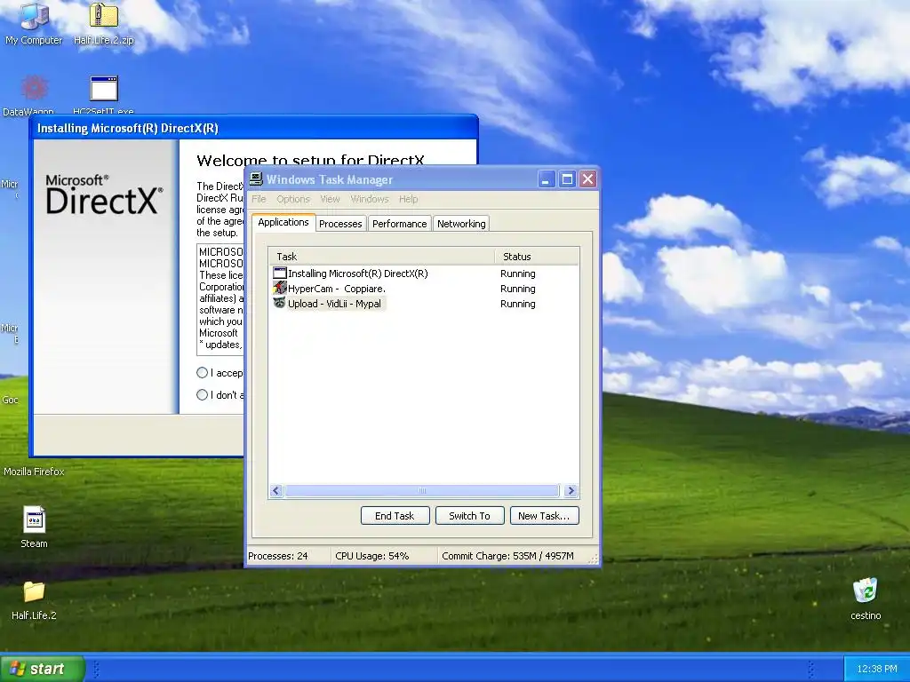Switch to the Performance tab
The height and width of the screenshot is (682, 910).
coord(399,224)
